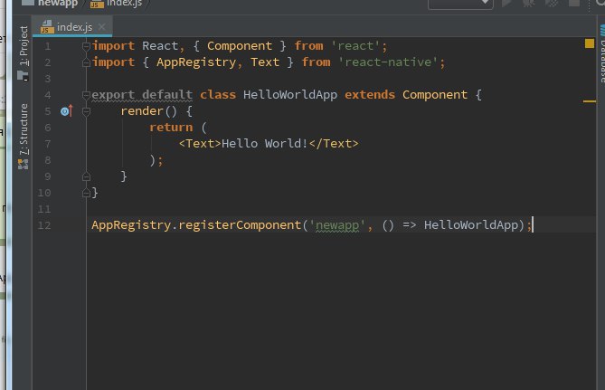The width and height of the screenshot is (605, 390).
Task: Switch to the index.js editor tab
Action: click(x=72, y=26)
